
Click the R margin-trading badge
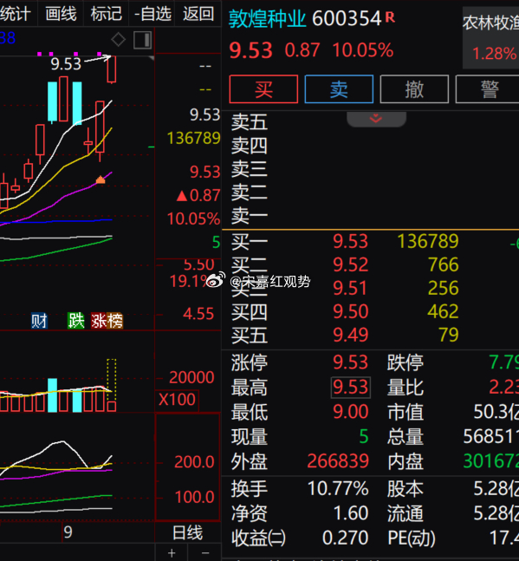390,16
